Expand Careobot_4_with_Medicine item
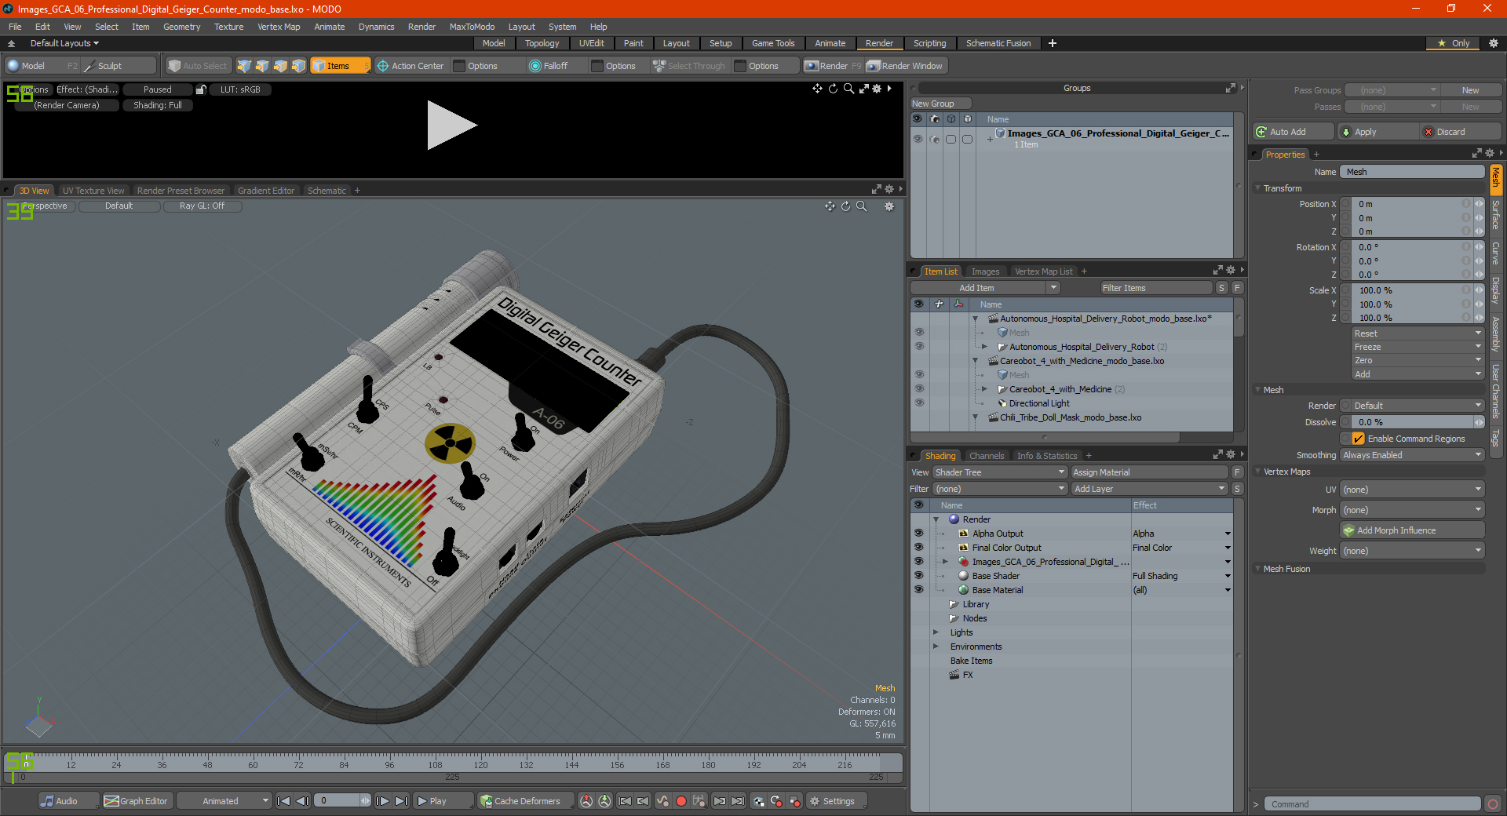This screenshot has width=1507, height=816. click(x=984, y=389)
